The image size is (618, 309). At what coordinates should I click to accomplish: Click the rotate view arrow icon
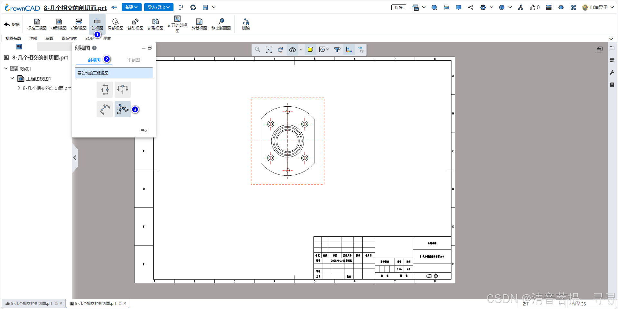(281, 49)
